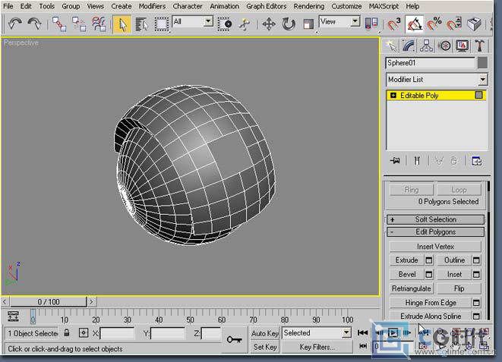Open the Selected key filter dropdown
Image resolution: width=502 pixels, height=362 pixels.
coord(316,333)
